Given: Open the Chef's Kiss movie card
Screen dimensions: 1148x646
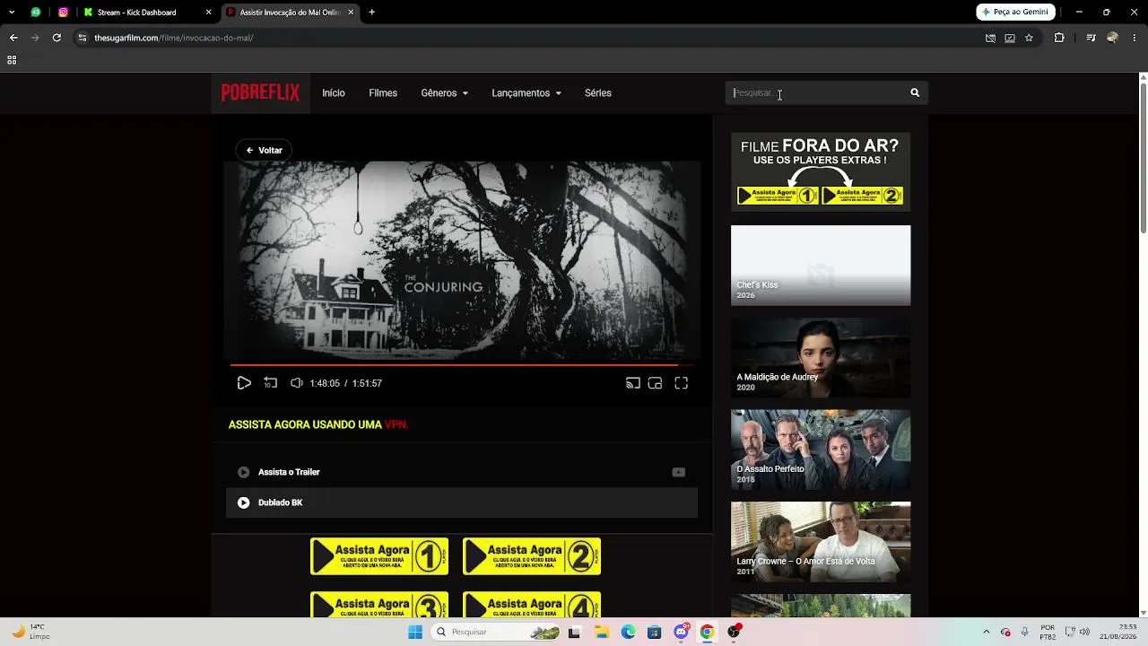Looking at the screenshot, I should pyautogui.click(x=821, y=266).
